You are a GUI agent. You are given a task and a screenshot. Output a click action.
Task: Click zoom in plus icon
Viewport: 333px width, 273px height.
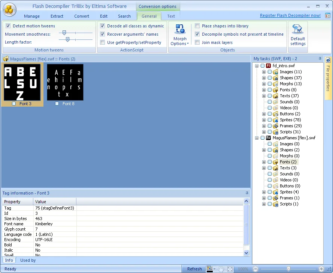(321, 269)
